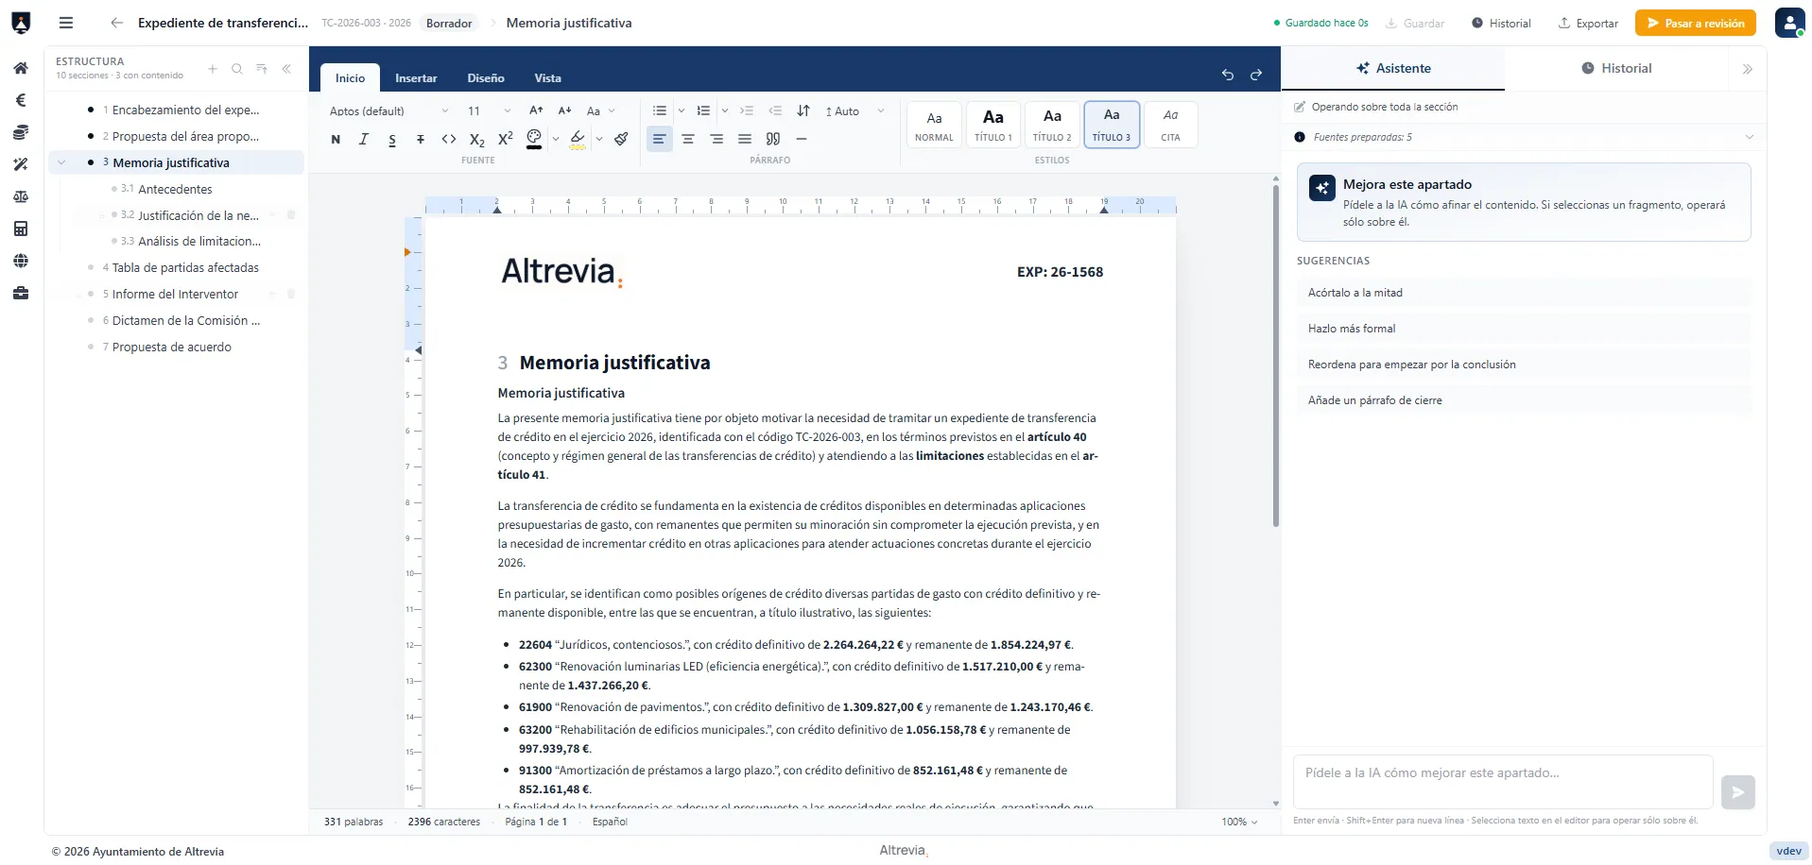The height and width of the screenshot is (865, 1812).
Task: Increase paragraph indent
Action: point(747,110)
